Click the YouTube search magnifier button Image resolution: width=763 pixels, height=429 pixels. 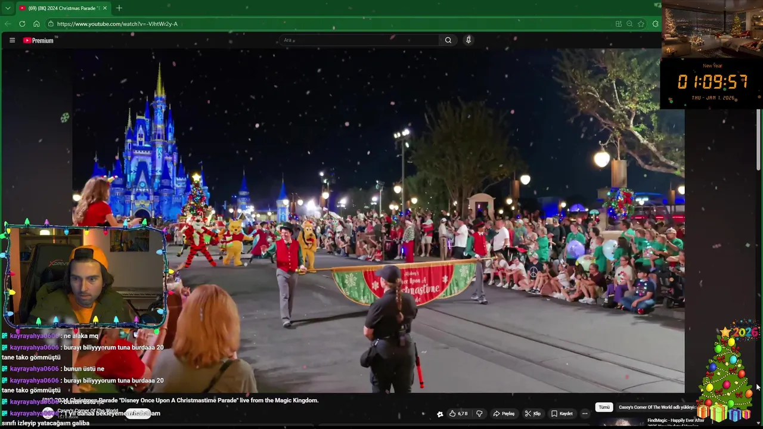(x=448, y=40)
